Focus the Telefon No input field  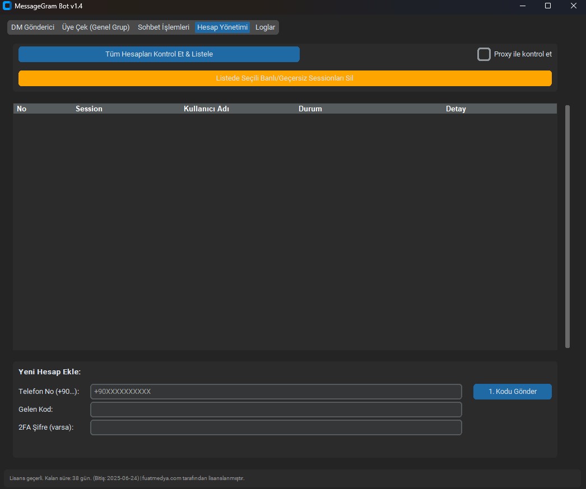point(276,392)
